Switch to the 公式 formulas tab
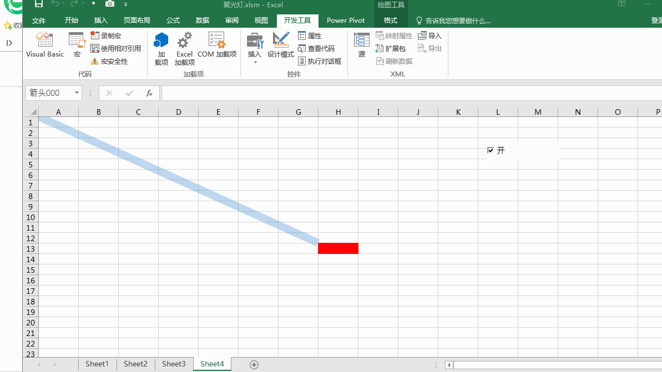Image resolution: width=662 pixels, height=372 pixels. (x=173, y=21)
